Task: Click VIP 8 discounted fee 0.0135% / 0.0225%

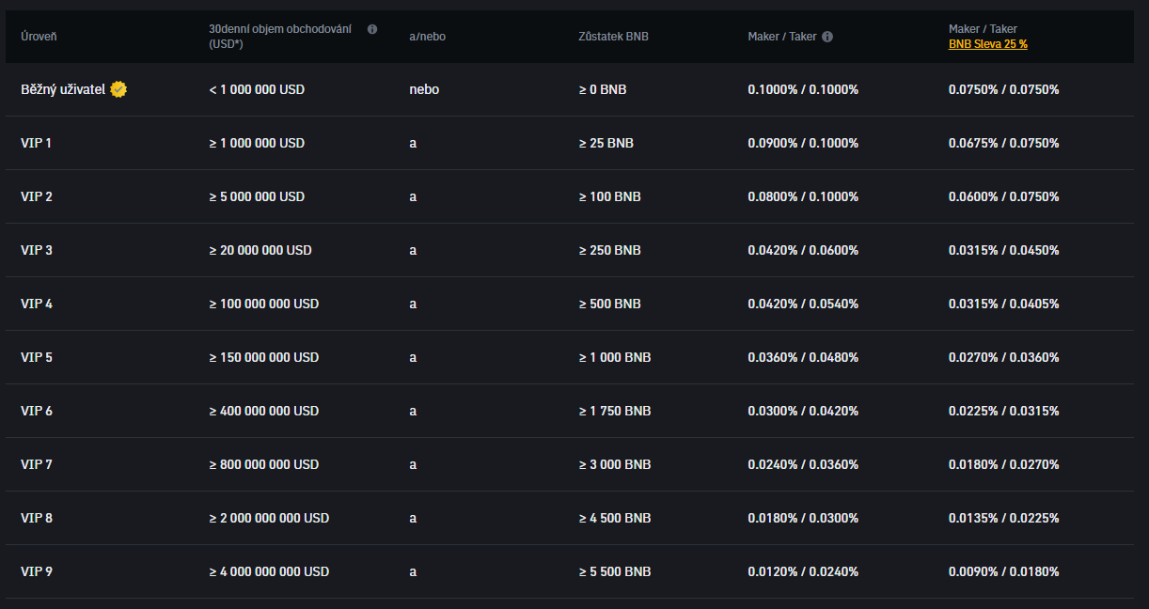Action: tap(1003, 518)
